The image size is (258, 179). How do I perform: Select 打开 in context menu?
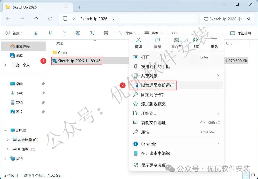click(176, 57)
